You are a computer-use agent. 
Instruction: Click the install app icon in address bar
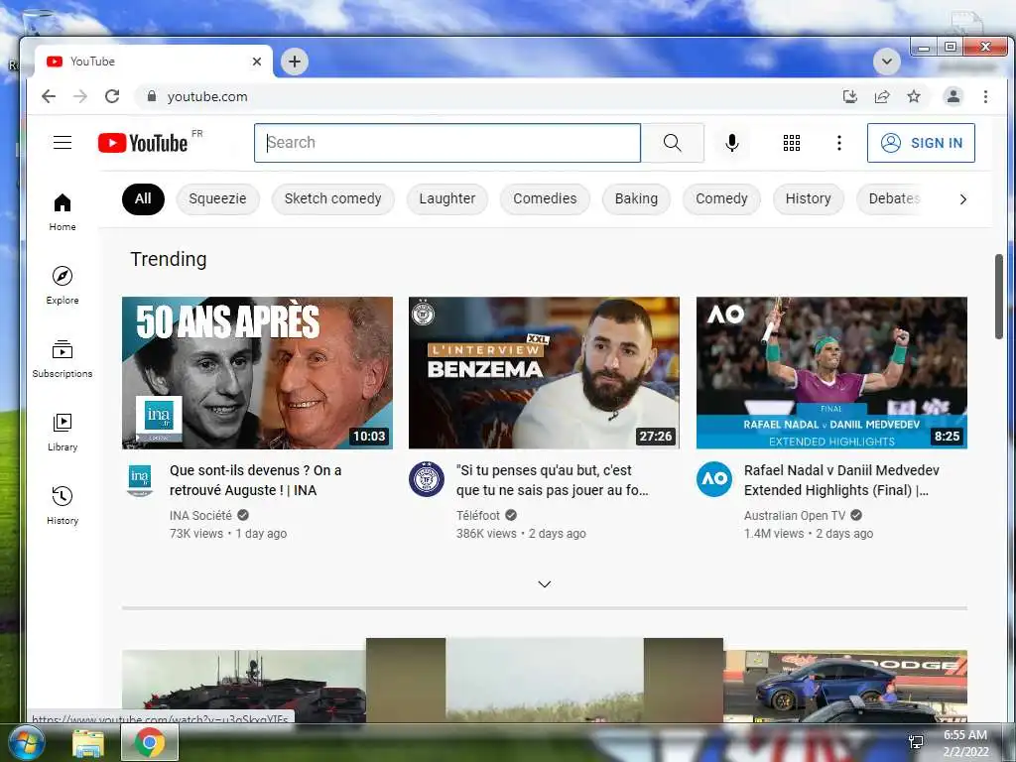850,96
